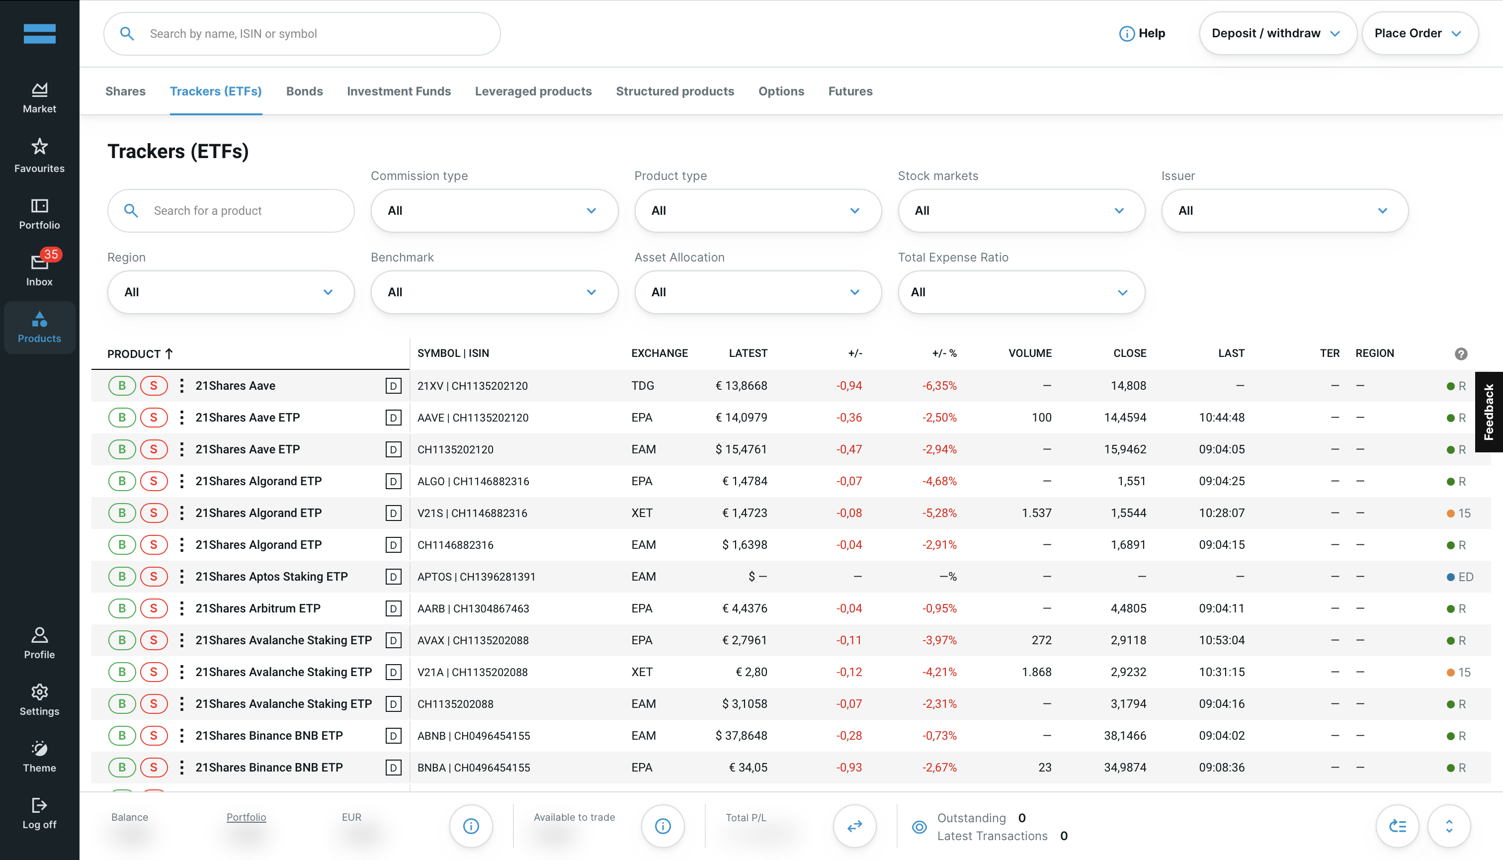Switch to the Bonds tab
The width and height of the screenshot is (1503, 860).
pos(304,91)
